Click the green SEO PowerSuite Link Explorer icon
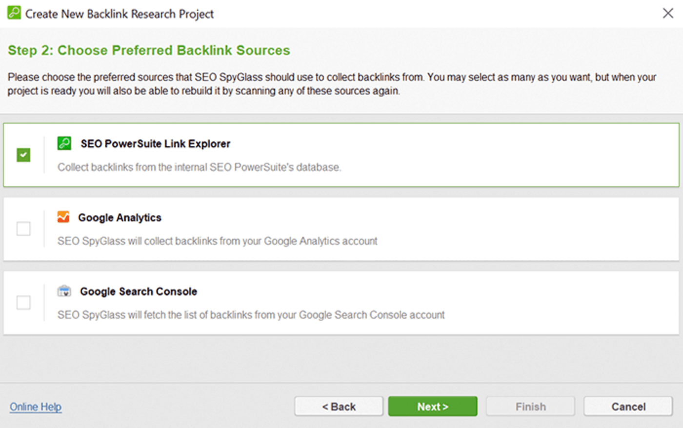The image size is (683, 428). click(x=64, y=143)
